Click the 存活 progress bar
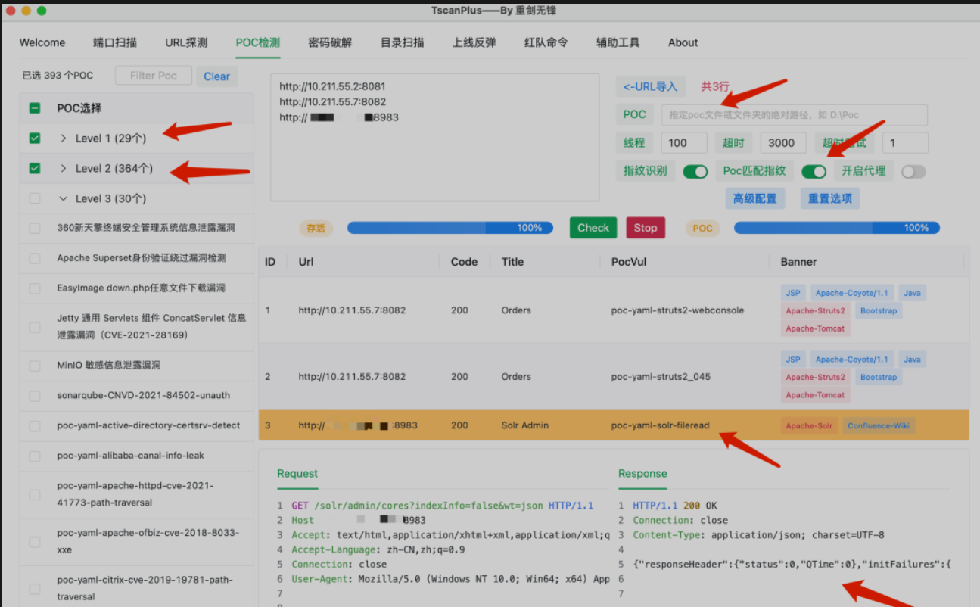The image size is (980, 607). pos(450,228)
